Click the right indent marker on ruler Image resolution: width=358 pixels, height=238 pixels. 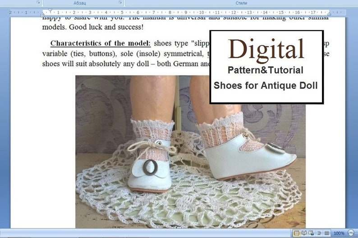click(x=329, y=14)
